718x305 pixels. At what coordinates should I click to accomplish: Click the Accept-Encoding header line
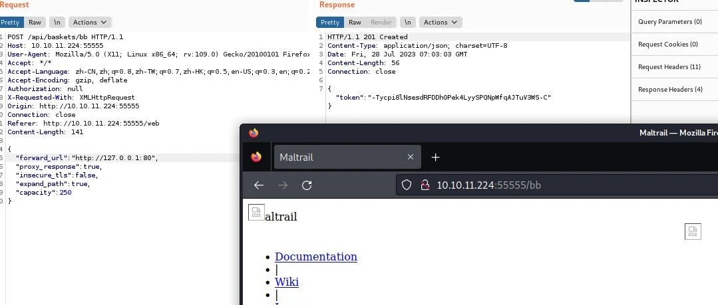(x=67, y=80)
